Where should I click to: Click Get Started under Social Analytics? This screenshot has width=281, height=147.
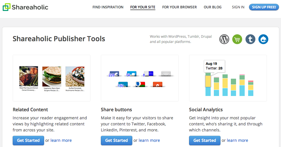[205, 140]
